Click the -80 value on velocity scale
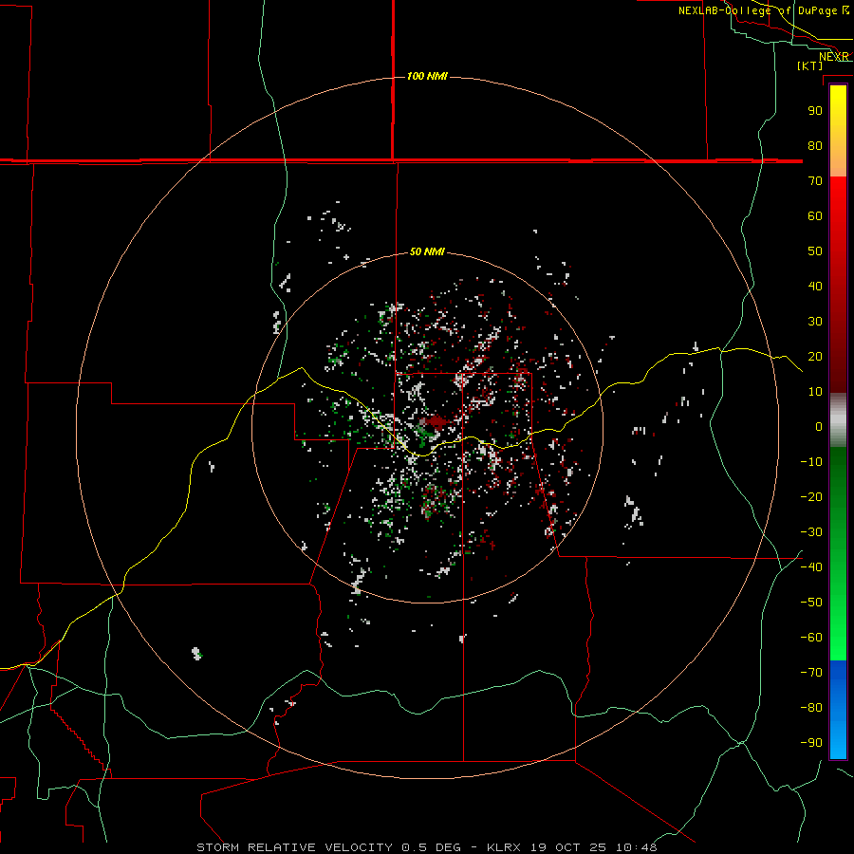 point(811,708)
